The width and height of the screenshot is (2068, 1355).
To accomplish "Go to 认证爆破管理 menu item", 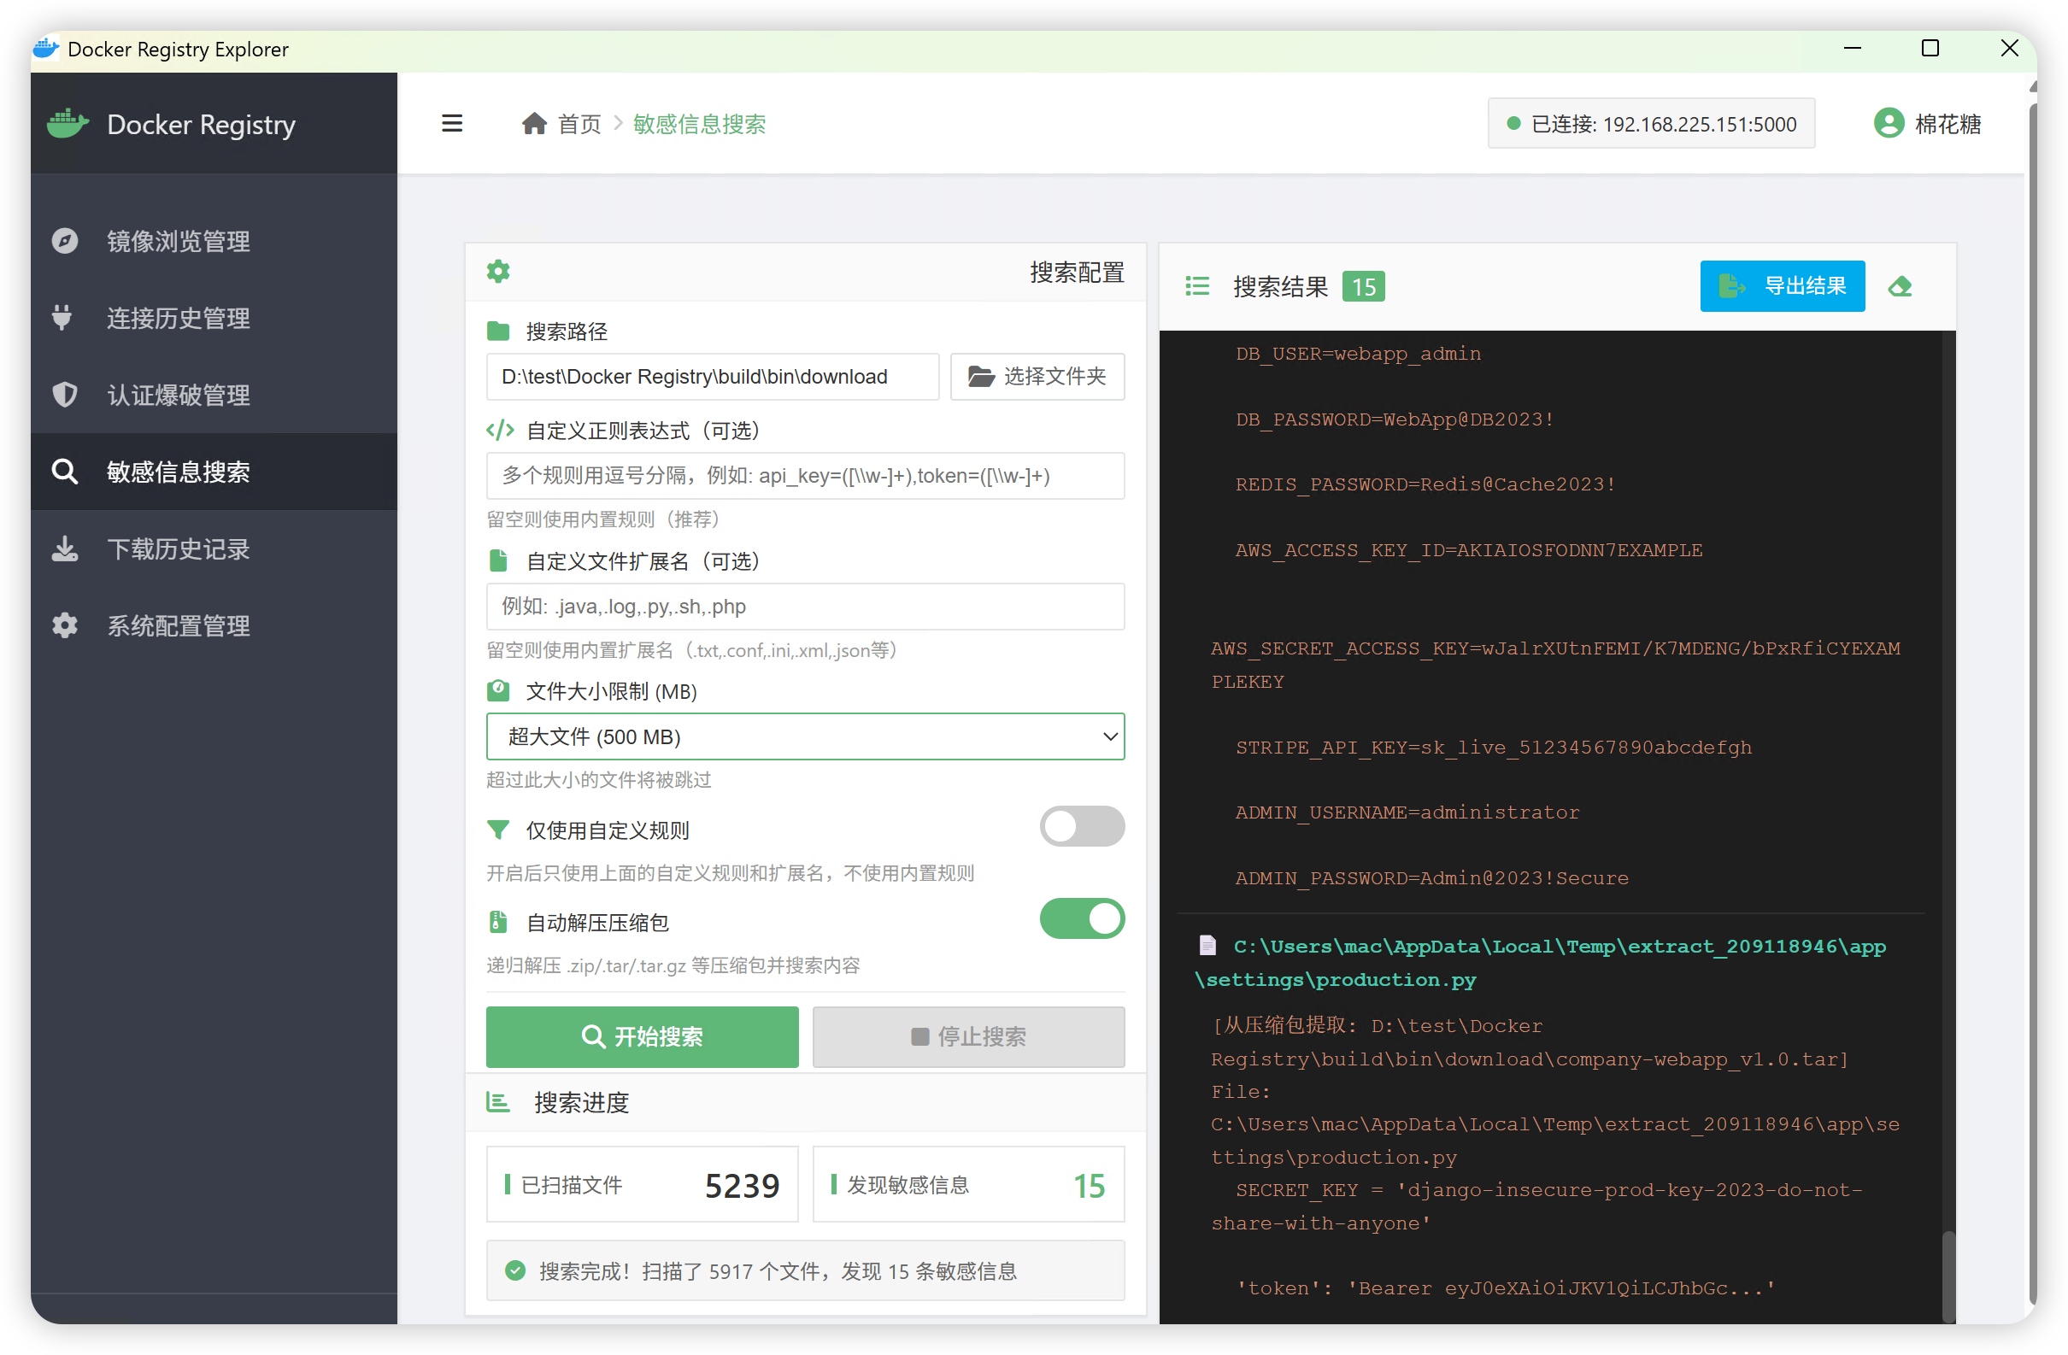I will pos(178,396).
